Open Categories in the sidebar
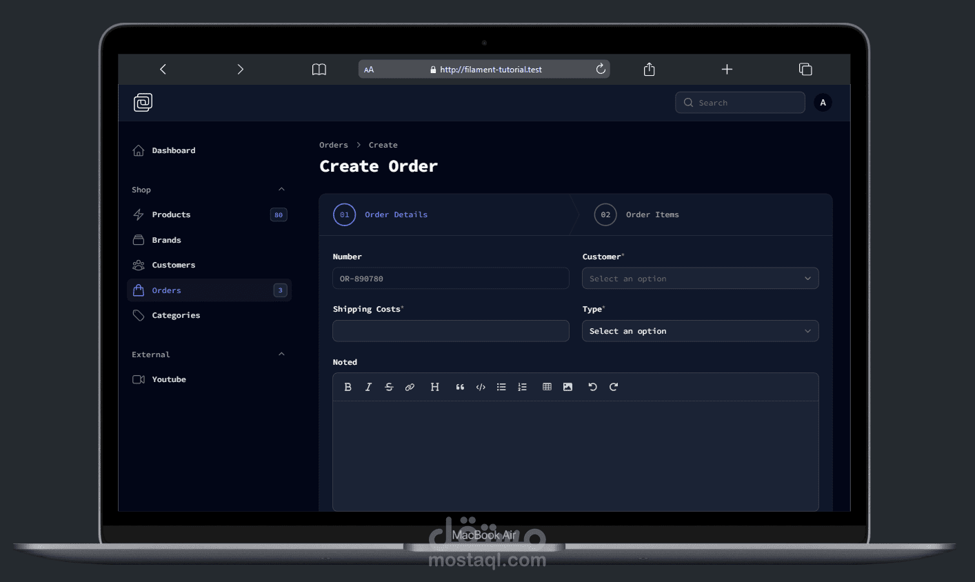The height and width of the screenshot is (582, 975). (209, 315)
